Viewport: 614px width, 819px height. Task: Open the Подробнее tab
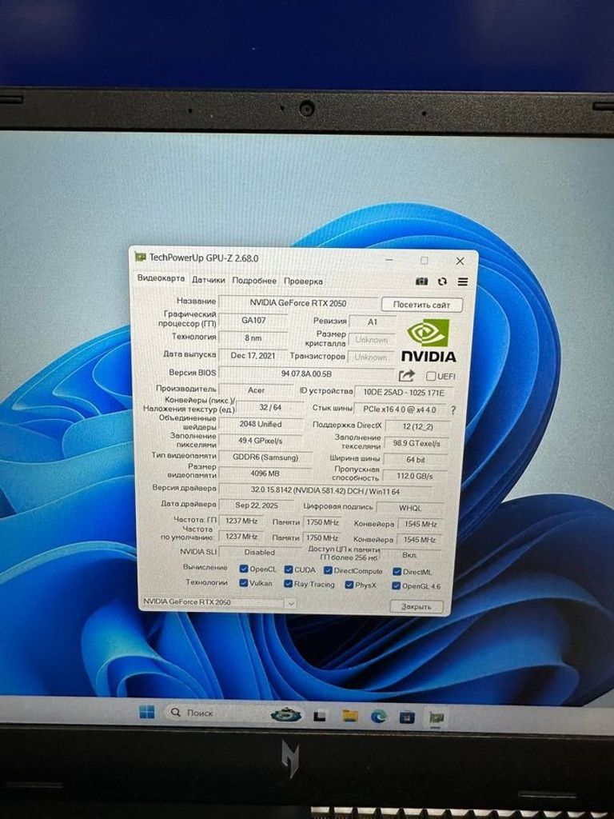click(254, 281)
